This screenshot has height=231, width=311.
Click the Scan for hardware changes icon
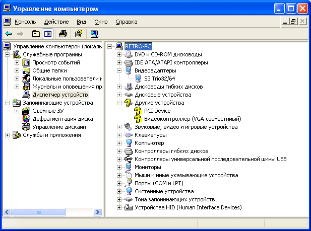point(94,34)
